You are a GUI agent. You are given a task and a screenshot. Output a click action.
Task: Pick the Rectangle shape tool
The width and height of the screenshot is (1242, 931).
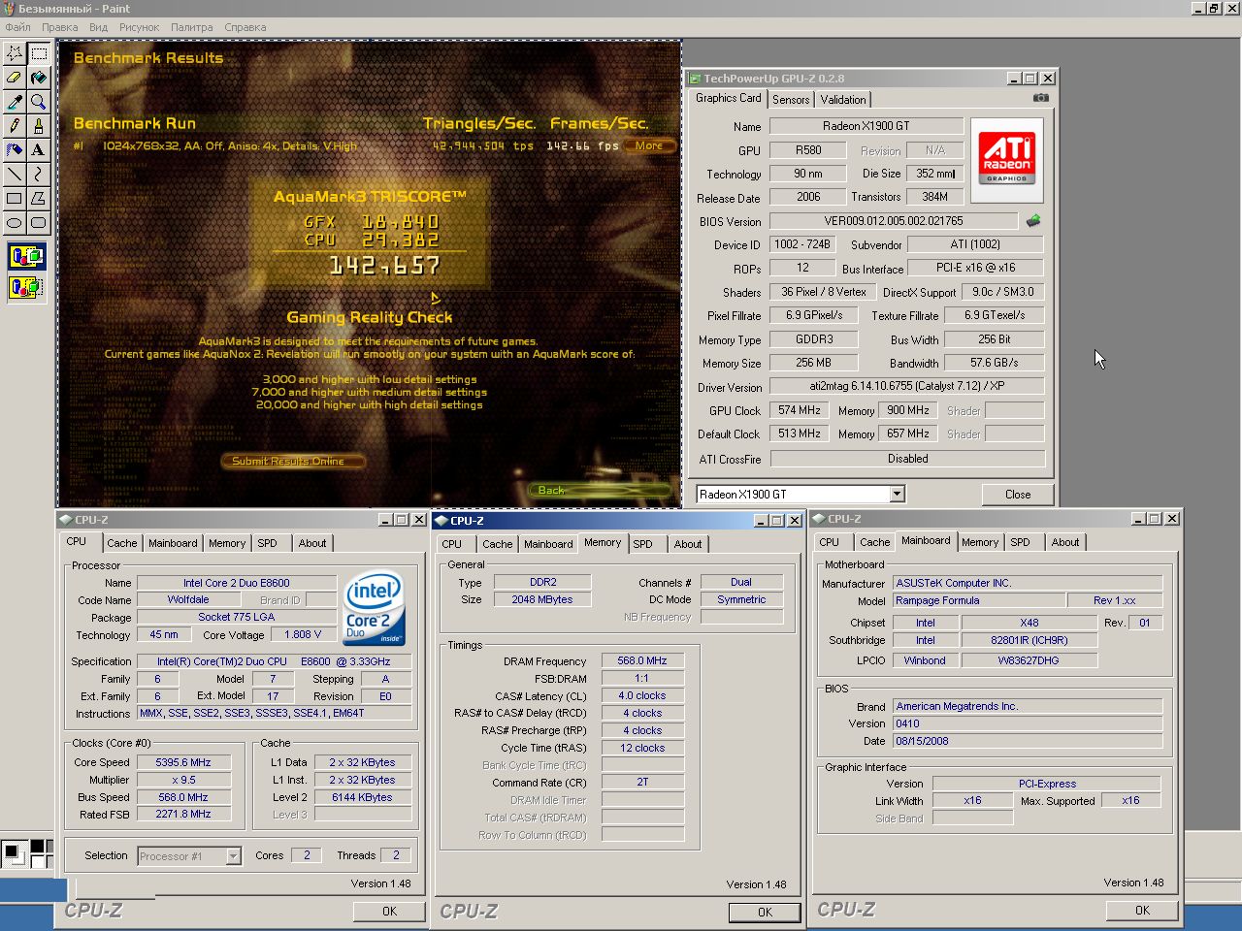point(15,198)
